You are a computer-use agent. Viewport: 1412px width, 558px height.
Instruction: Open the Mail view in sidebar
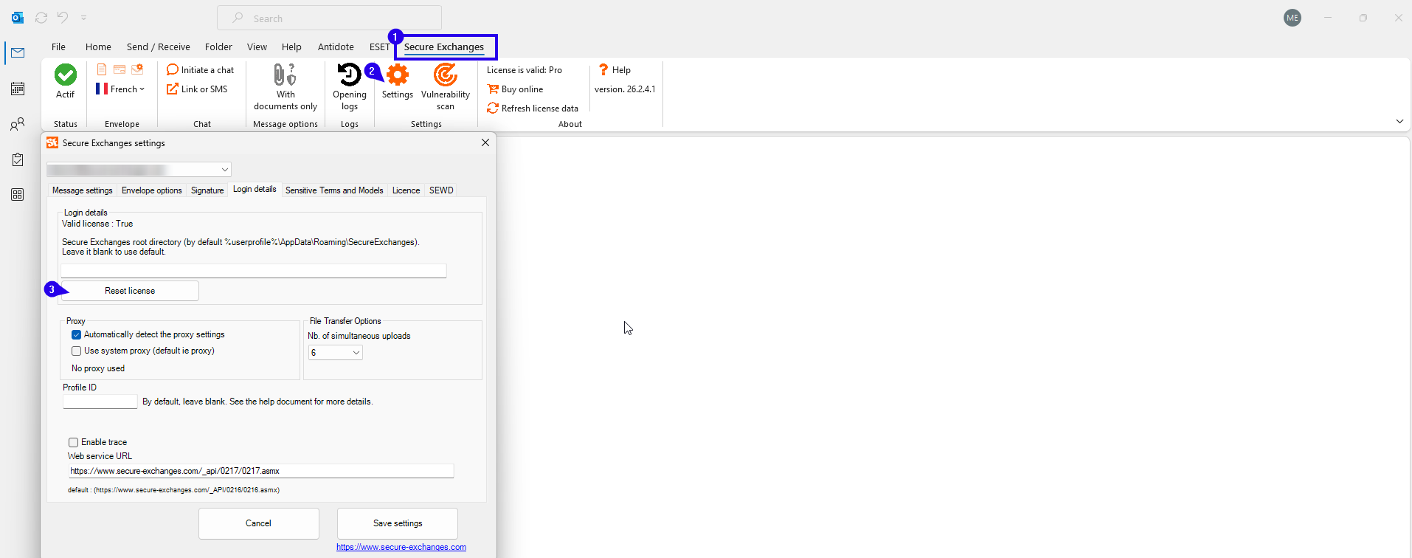point(18,53)
